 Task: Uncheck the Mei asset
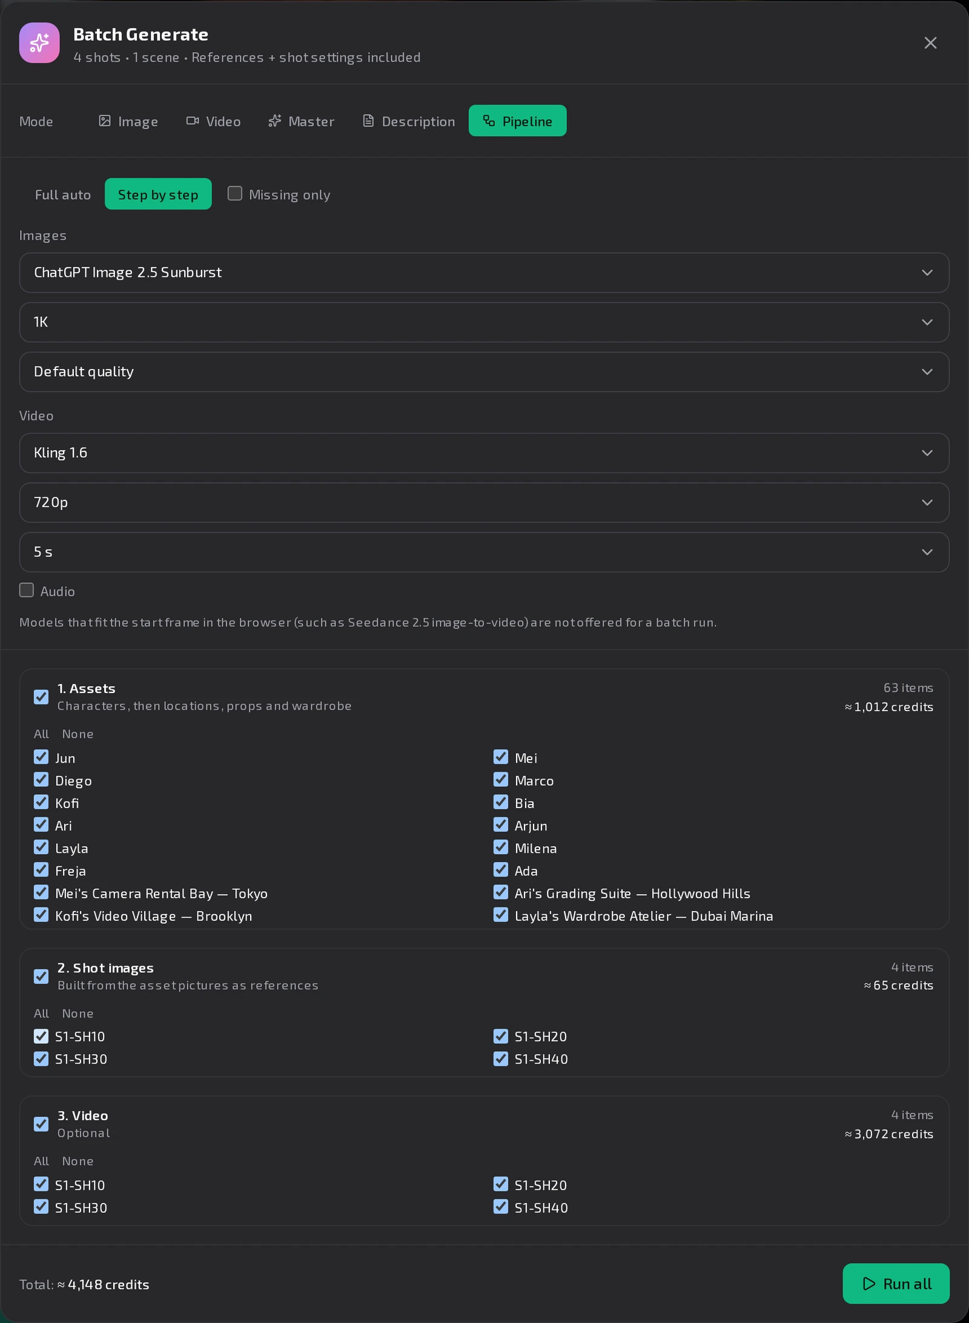[x=501, y=757]
